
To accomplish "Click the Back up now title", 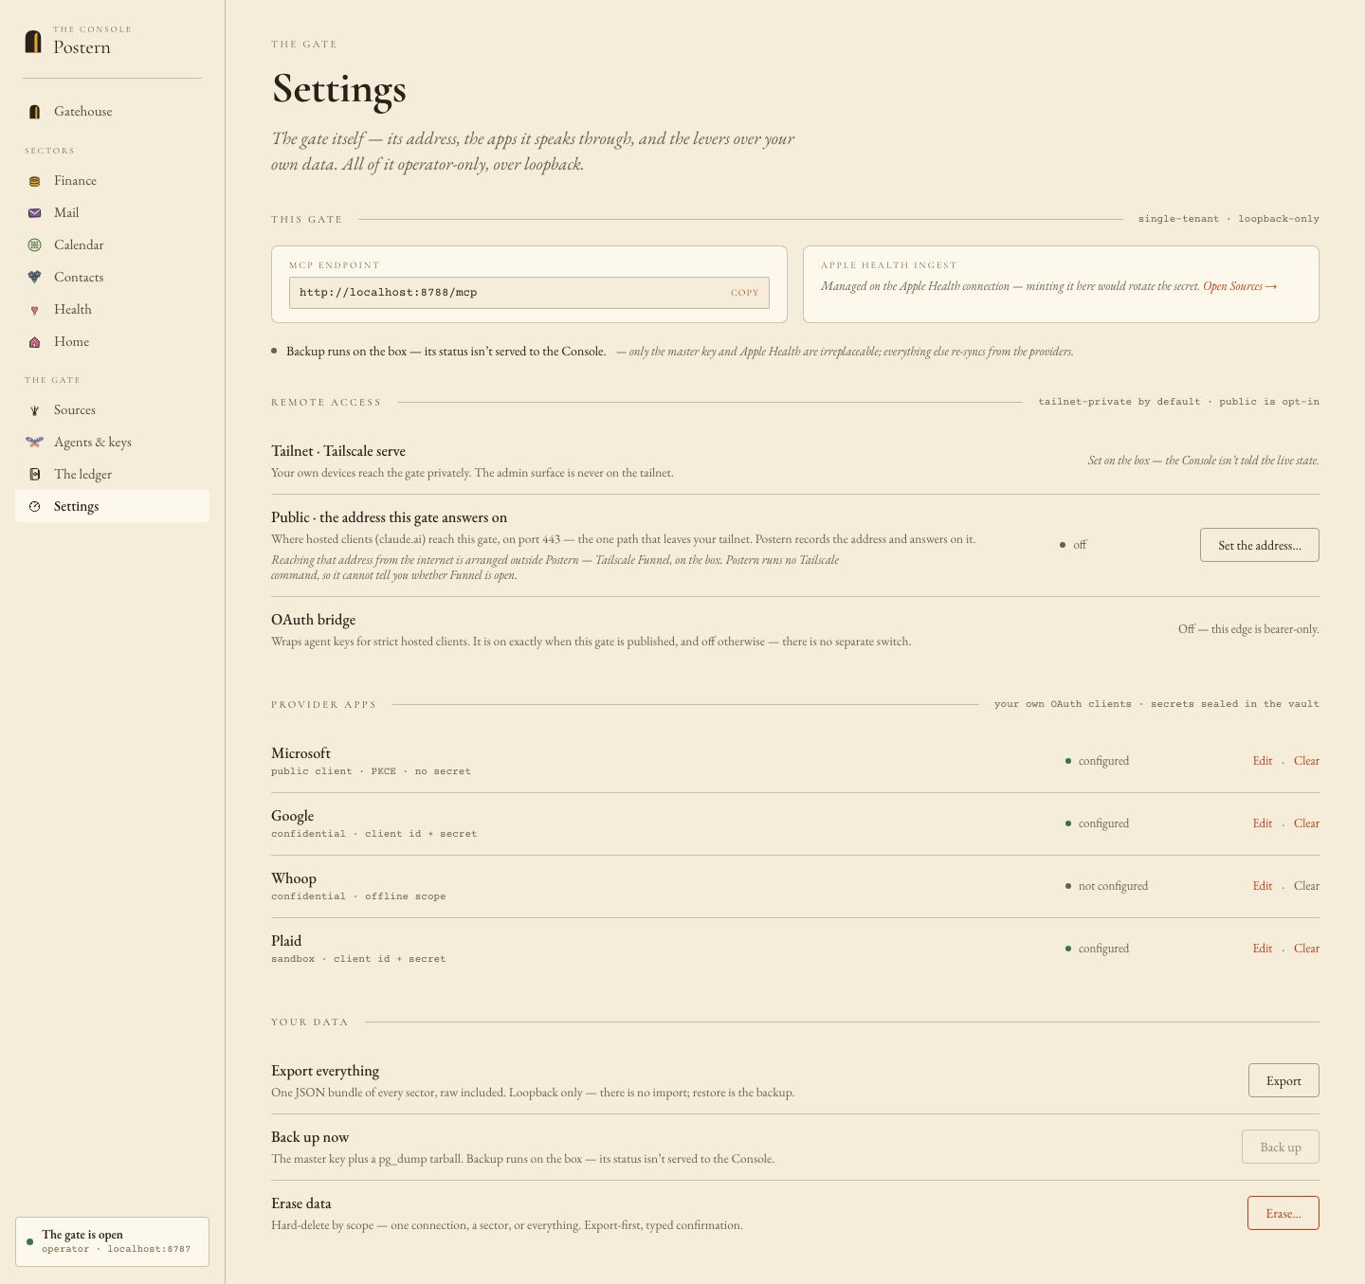I will click(x=310, y=1137).
